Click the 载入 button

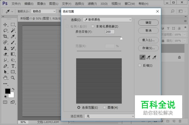click(148, 40)
